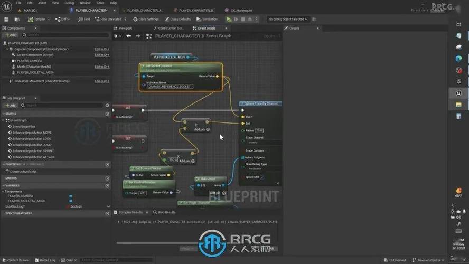The image size is (469, 264).
Task: Click the Browse to asset icon
Action: point(17,19)
